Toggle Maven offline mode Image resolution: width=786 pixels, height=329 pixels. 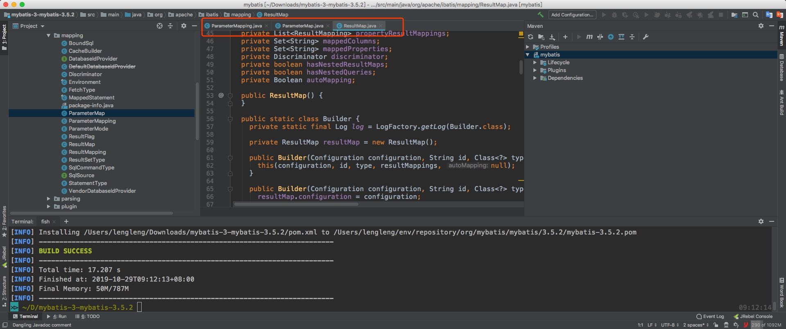(x=600, y=37)
